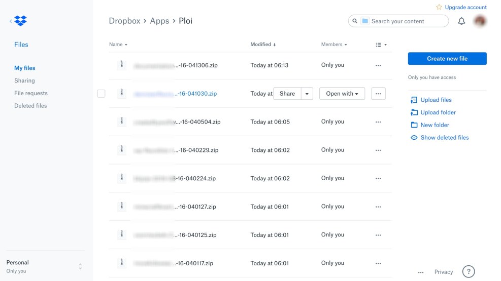Open more actions for 16-041306.zip row
The image size is (501, 281).
point(378,65)
